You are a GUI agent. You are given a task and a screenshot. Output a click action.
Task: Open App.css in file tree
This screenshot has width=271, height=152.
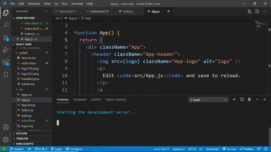click(26, 95)
